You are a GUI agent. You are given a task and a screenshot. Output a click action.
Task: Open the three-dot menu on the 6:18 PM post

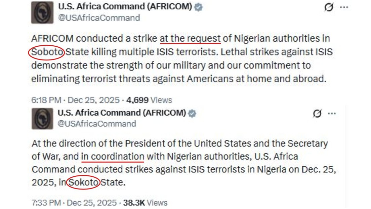[x=344, y=7]
